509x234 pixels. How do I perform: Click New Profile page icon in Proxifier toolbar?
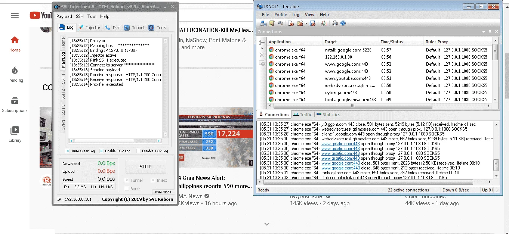(291, 23)
